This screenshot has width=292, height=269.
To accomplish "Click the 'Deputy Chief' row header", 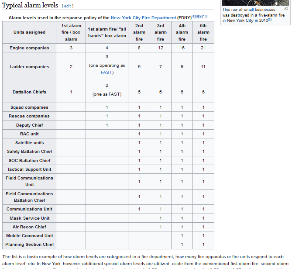I will (29, 125).
